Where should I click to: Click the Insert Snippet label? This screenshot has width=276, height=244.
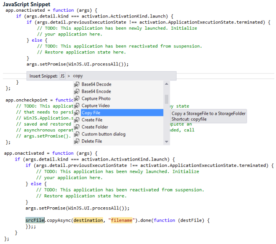click(43, 76)
